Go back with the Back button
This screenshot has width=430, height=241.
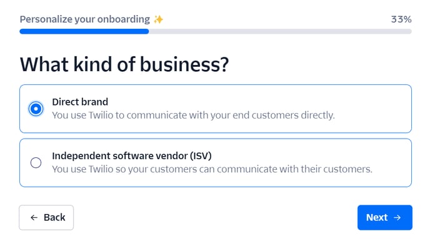(x=46, y=217)
